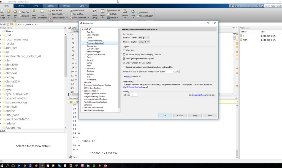Click the Parallel menu icon
282x168 pixels.
[109, 18]
